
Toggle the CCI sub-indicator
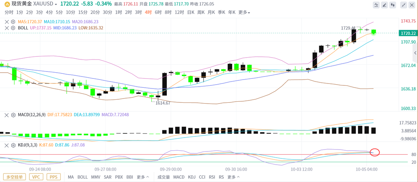click(202, 177)
